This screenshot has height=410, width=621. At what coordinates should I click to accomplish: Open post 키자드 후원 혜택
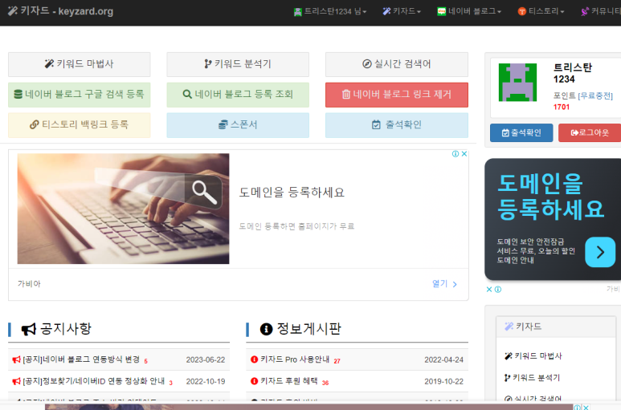click(x=289, y=381)
